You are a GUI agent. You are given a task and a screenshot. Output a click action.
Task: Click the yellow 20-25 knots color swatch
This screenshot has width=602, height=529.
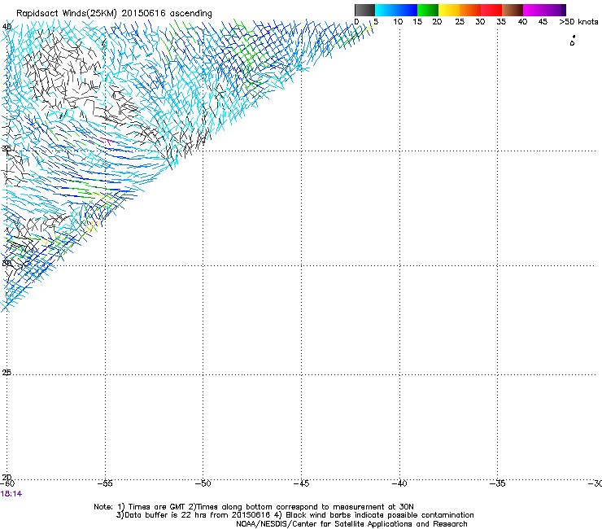tap(449, 10)
